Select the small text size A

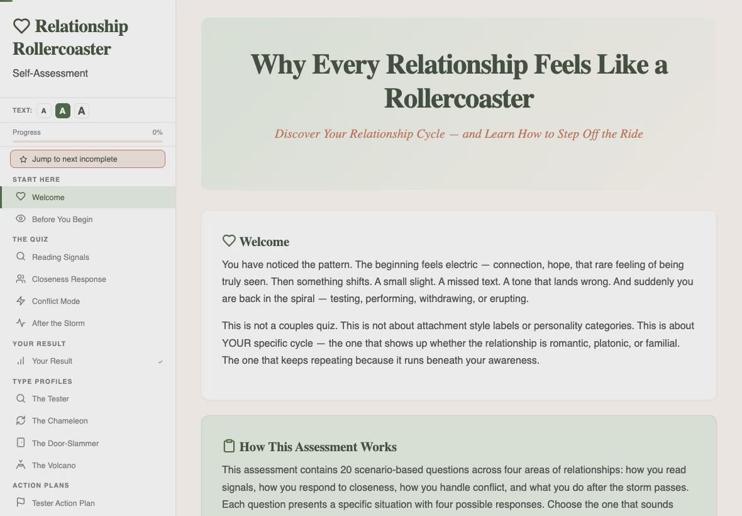click(43, 111)
